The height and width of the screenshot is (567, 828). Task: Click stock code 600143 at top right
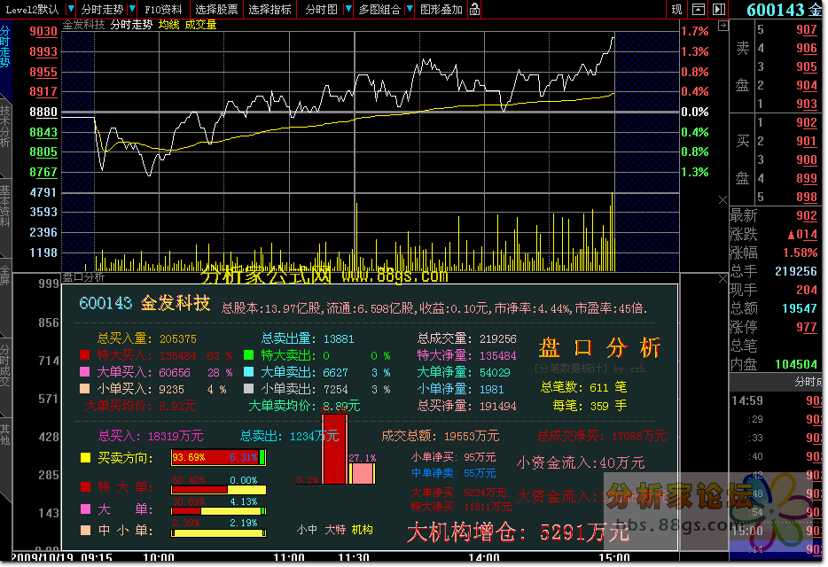pyautogui.click(x=777, y=10)
